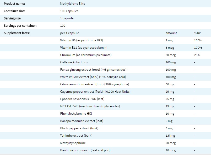Select the Caffeine Anhydrous ingredient
Image resolution: width=211 pixels, height=155 pixels.
(x=74, y=62)
